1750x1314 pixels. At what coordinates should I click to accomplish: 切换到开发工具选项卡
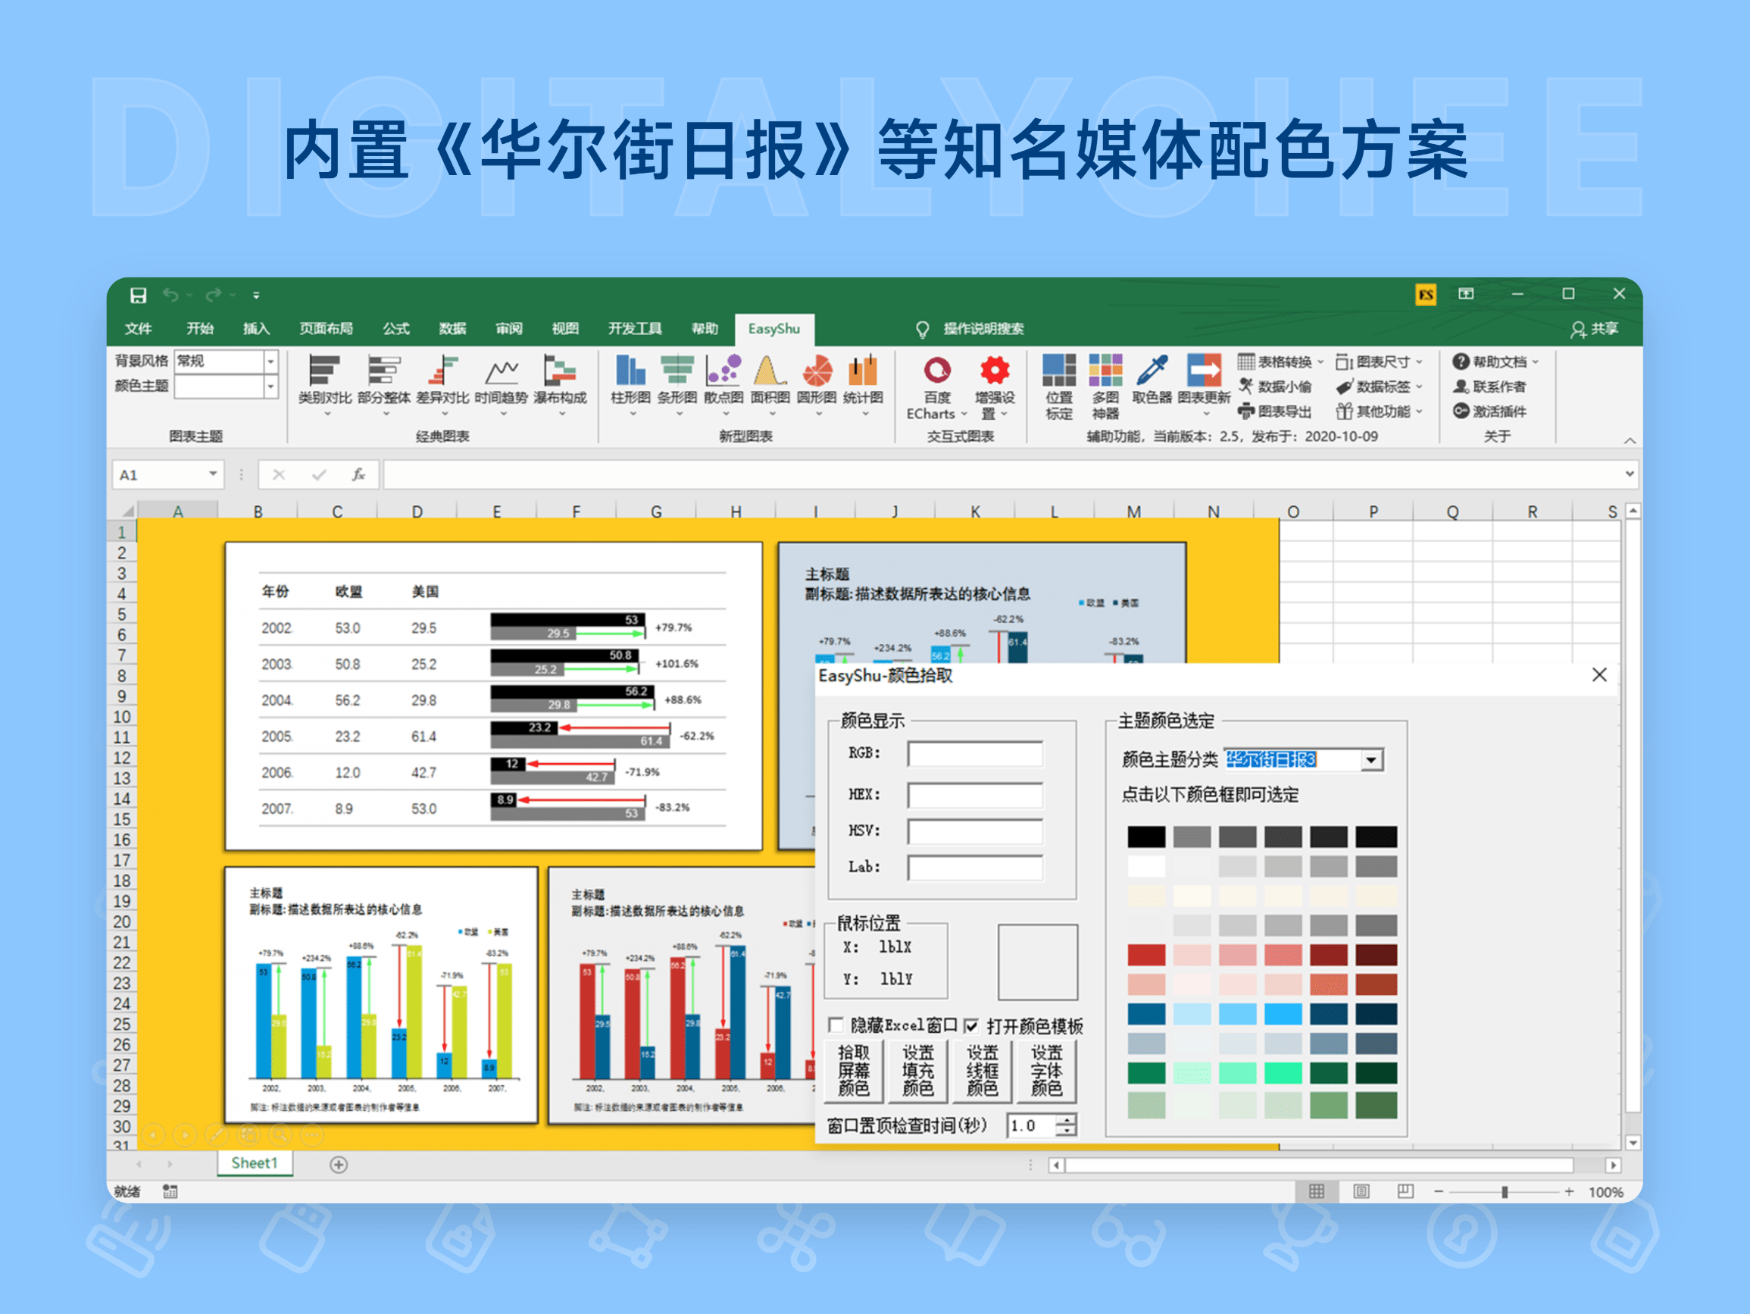(636, 329)
